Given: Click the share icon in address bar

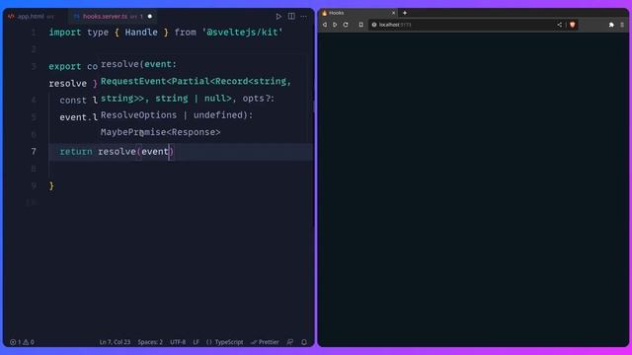Looking at the screenshot, I should [560, 25].
